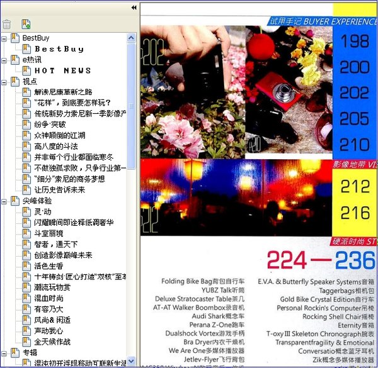Select the 尖峰体验 section bookmark

(x=37, y=201)
